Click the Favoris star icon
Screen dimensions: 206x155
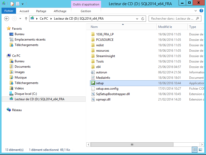(x=9, y=28)
